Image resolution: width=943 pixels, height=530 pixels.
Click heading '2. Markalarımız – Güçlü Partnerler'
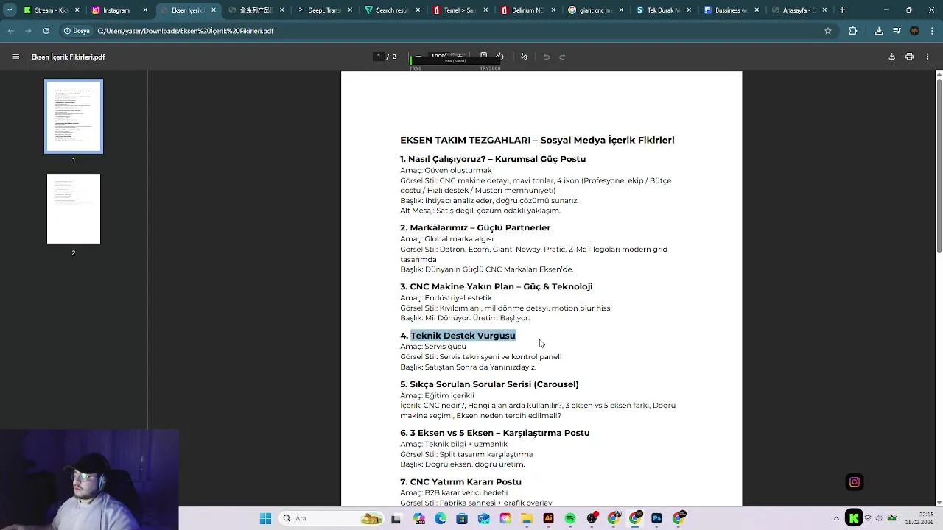475,227
